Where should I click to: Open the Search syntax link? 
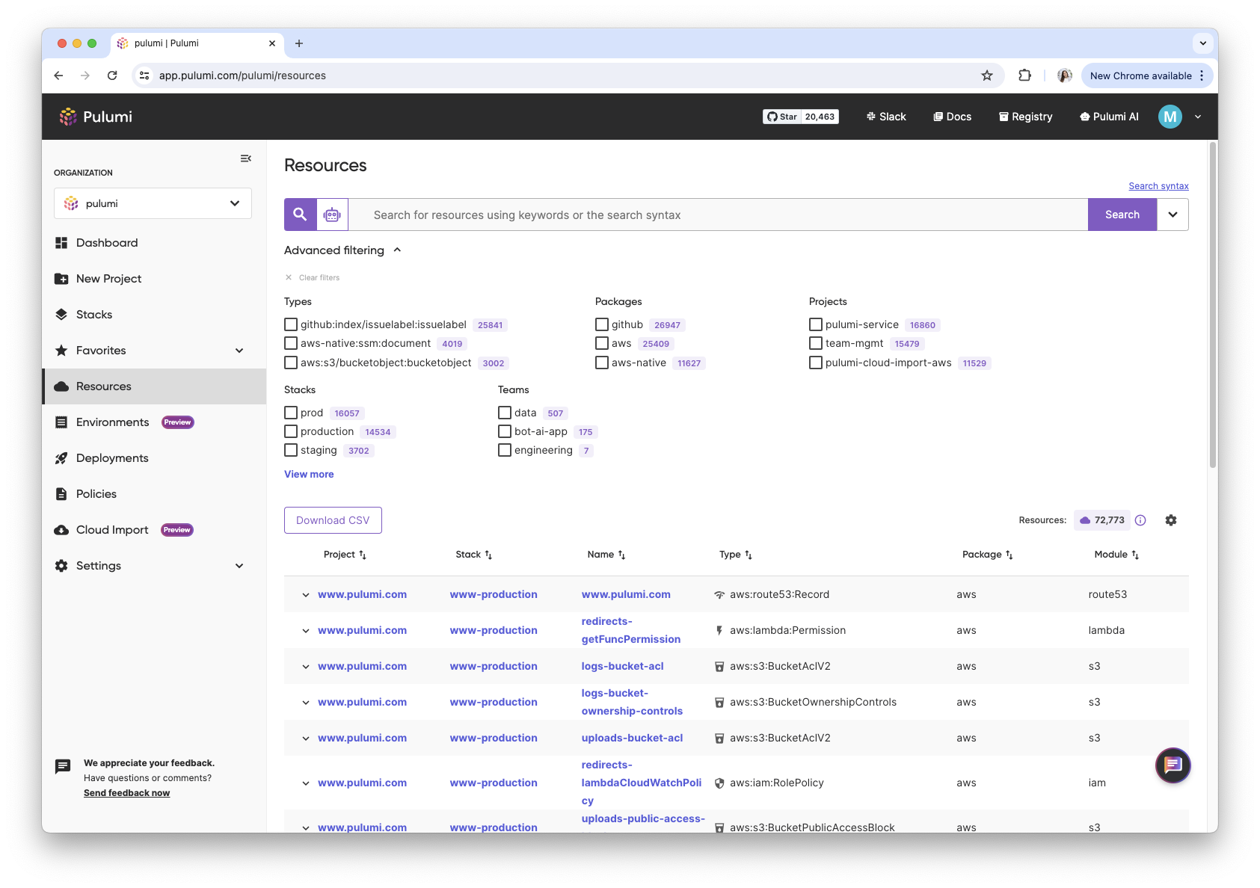point(1158,185)
